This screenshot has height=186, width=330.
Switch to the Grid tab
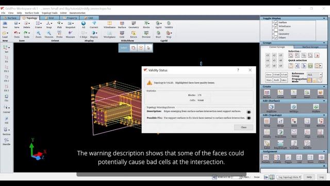coord(49,18)
